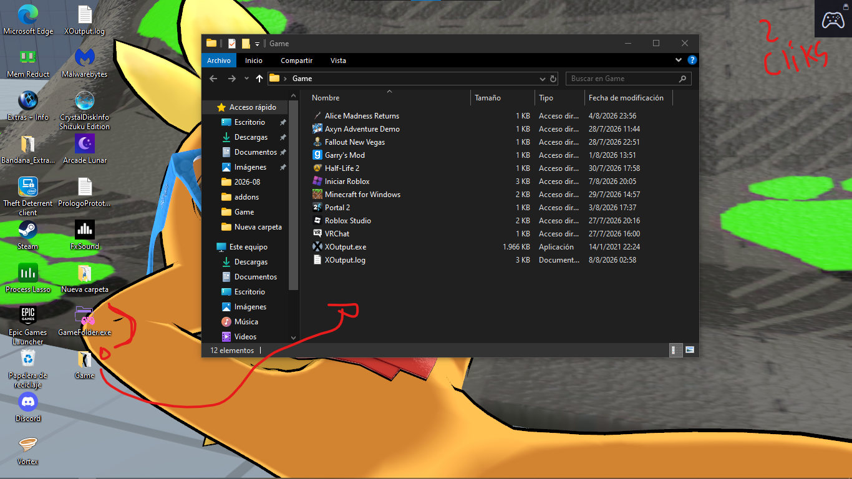This screenshot has width=852, height=479.
Task: Select the FxSound desktop icon
Action: point(85,235)
